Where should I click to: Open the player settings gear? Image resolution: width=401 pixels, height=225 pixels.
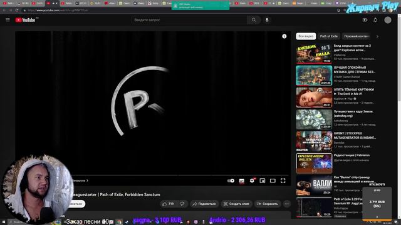point(252,181)
